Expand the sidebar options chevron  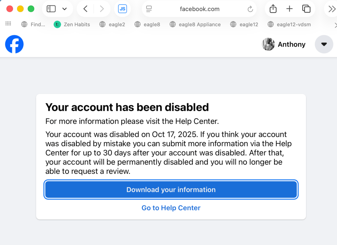tap(65, 9)
